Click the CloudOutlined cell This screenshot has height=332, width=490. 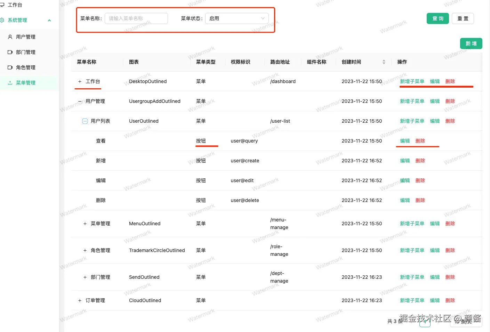[x=145, y=300]
